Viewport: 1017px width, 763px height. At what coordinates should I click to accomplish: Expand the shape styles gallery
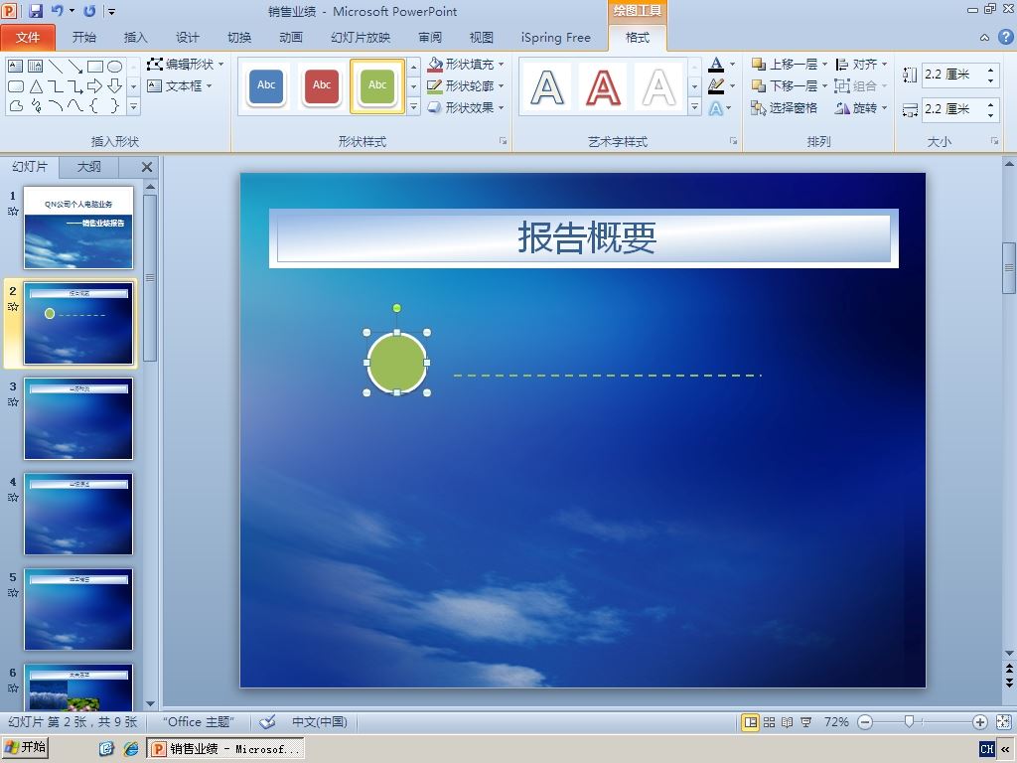coord(414,107)
